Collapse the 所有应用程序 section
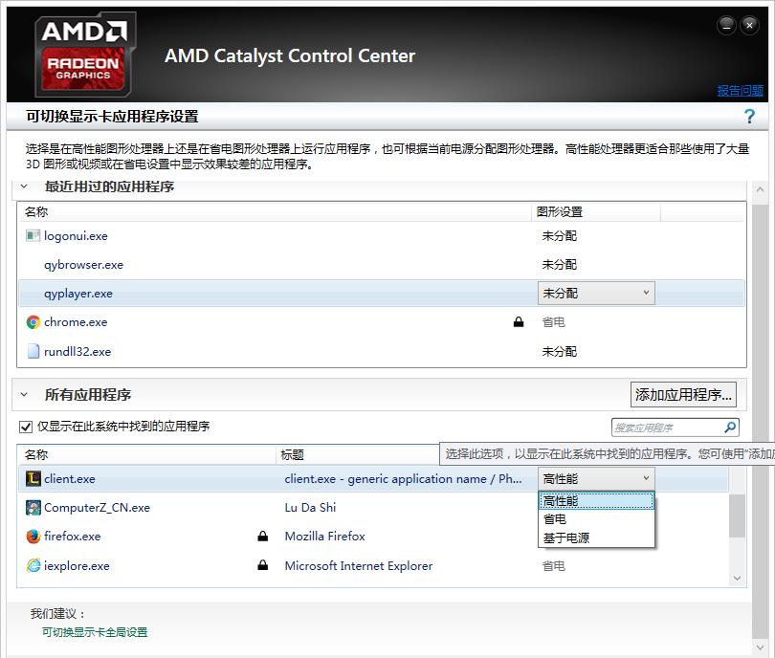This screenshot has width=775, height=658. tap(24, 394)
